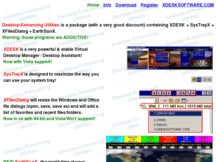
Task: Expand the folder combo box arrow
Action: 156,101
